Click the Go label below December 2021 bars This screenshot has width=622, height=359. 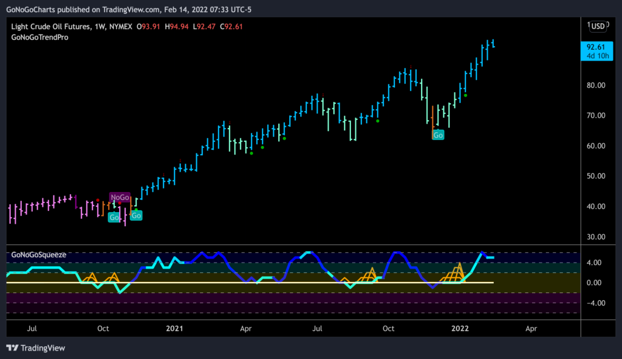(x=438, y=135)
